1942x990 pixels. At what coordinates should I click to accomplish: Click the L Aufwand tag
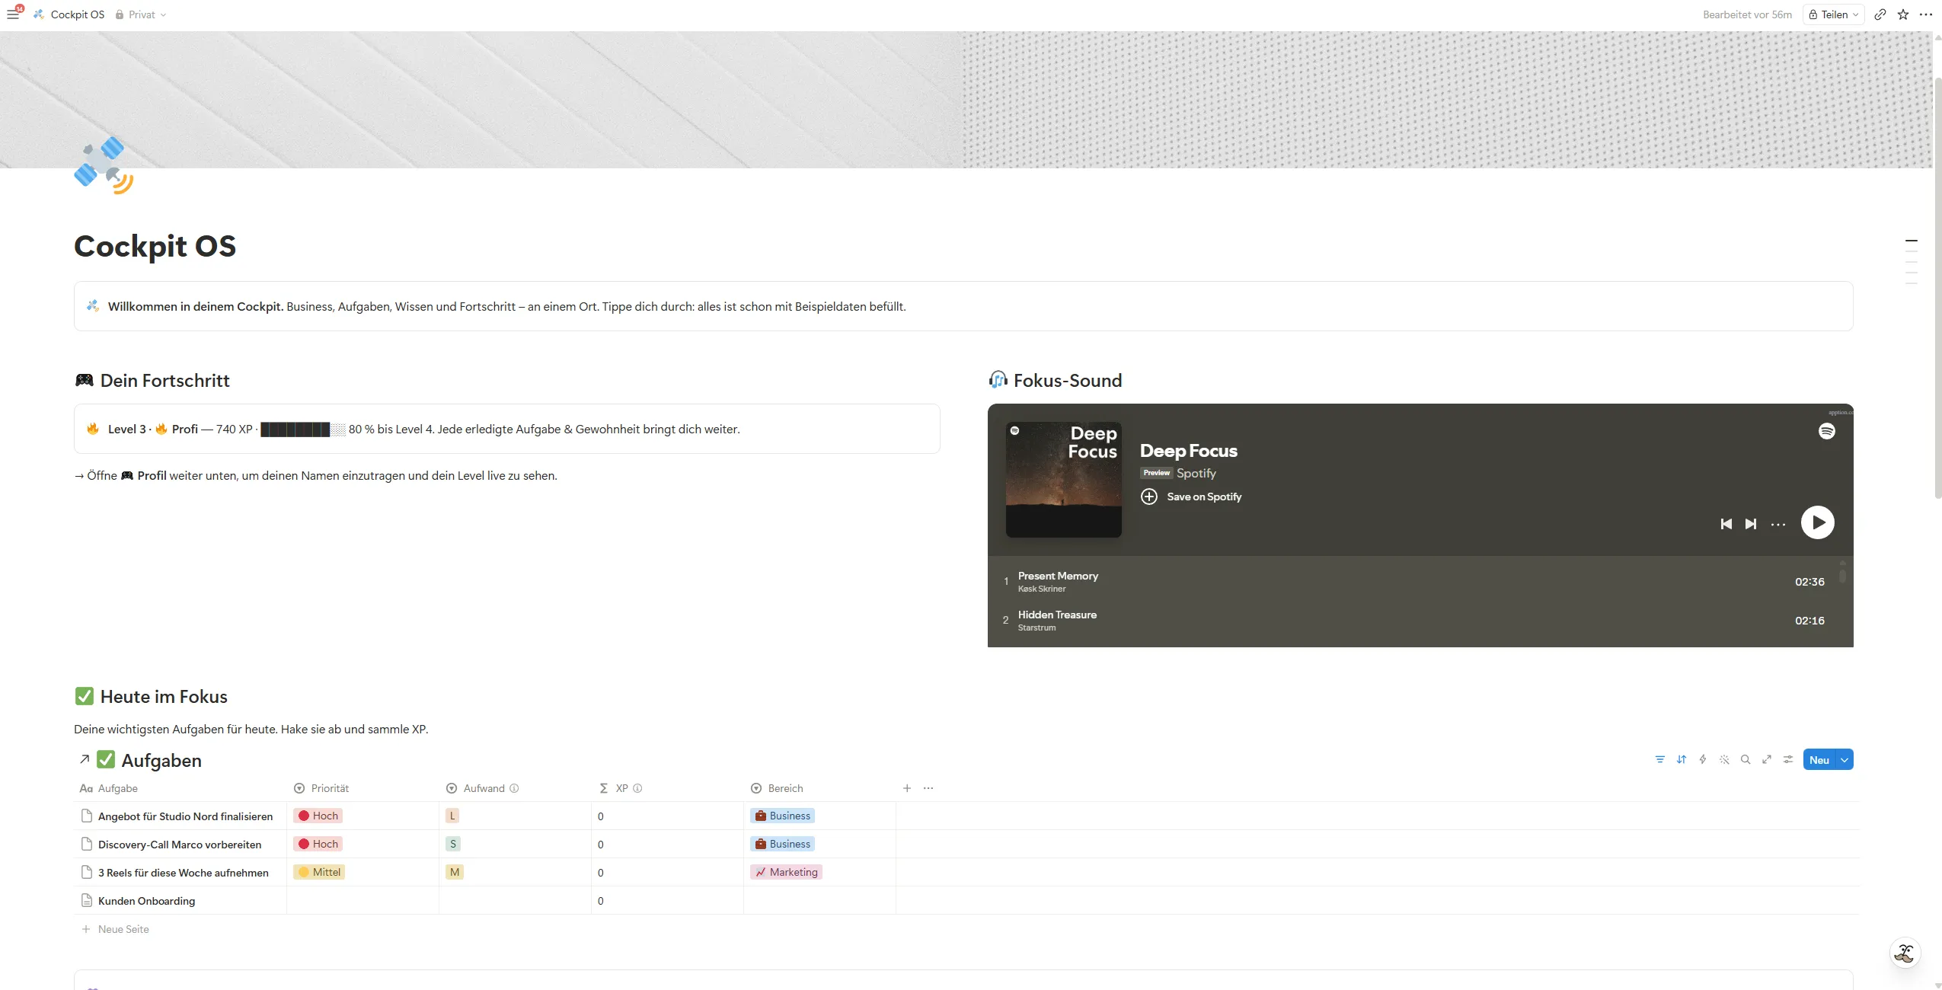pos(452,816)
